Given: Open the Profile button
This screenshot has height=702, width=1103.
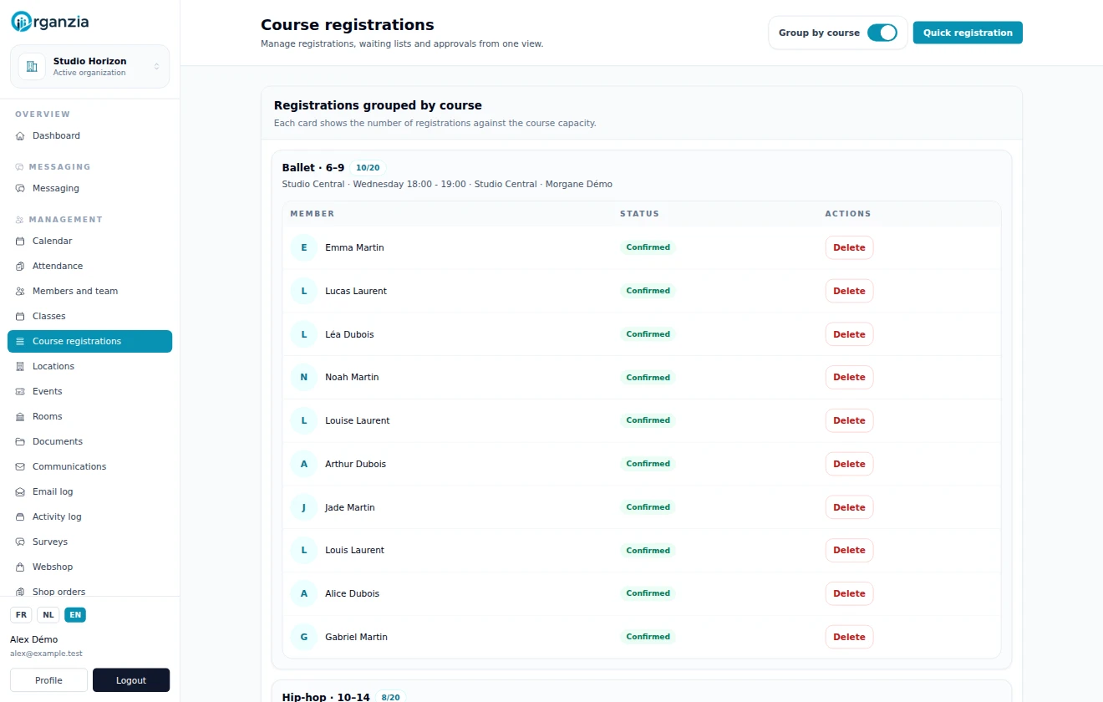Looking at the screenshot, I should click(48, 680).
